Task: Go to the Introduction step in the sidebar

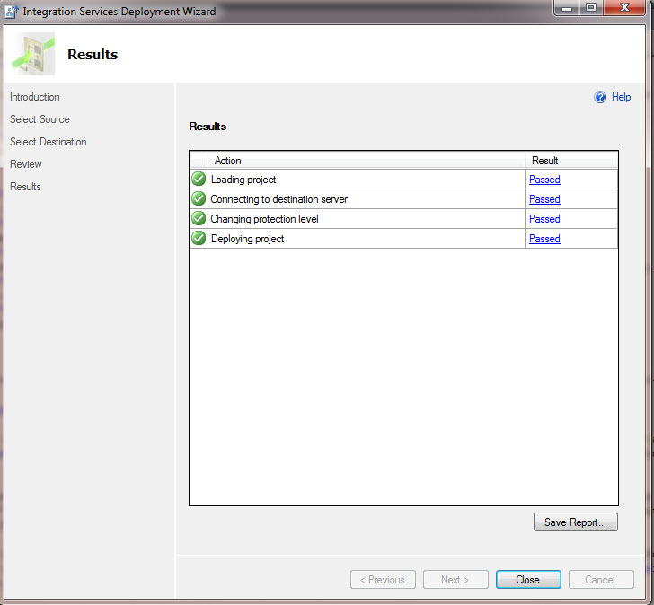Action: (x=35, y=97)
